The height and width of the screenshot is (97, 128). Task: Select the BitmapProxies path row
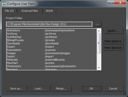[52, 40]
